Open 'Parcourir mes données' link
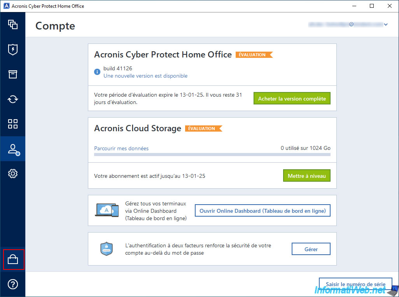Image resolution: width=399 pixels, height=297 pixels. (121, 148)
